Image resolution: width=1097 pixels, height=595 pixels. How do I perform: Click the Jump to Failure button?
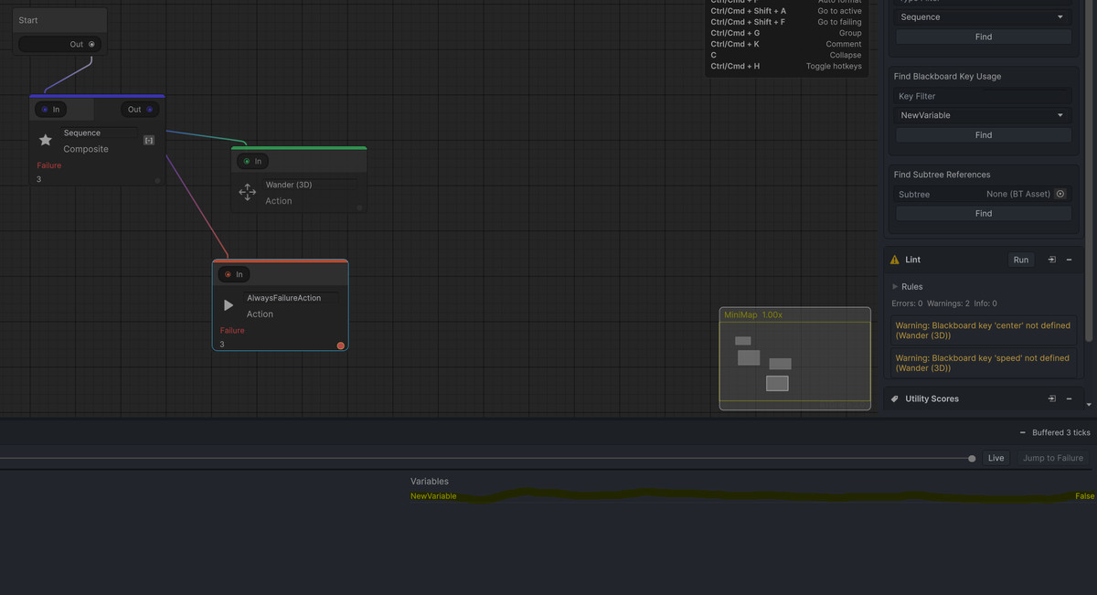tap(1053, 458)
